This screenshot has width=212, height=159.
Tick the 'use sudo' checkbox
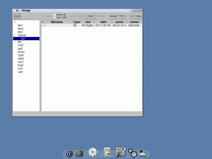click(55, 18)
